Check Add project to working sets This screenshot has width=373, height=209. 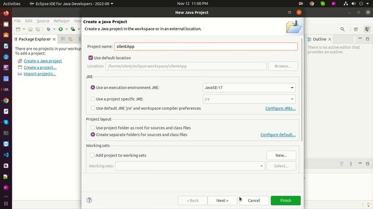pos(92,155)
